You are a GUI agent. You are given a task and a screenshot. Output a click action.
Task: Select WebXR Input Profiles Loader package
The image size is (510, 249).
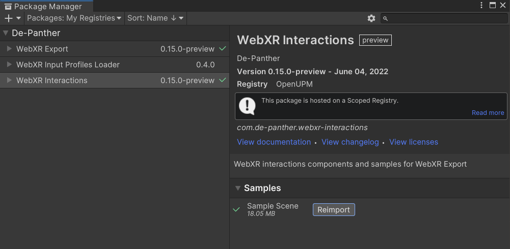115,65
